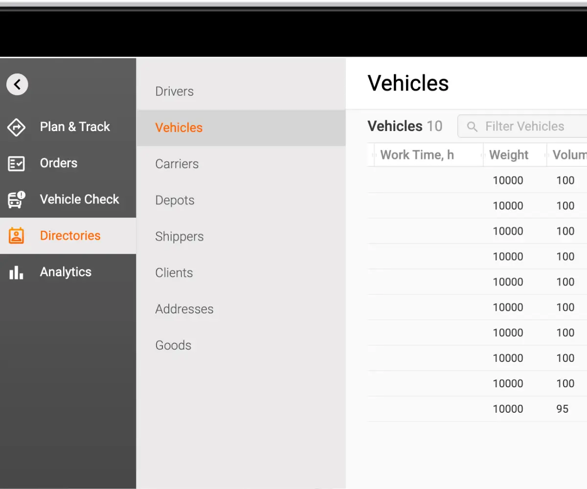Open the Carriers directory
The width and height of the screenshot is (587, 489).
click(241, 164)
